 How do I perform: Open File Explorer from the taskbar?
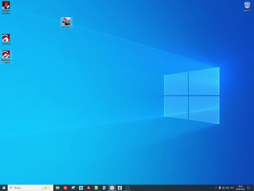(57, 188)
